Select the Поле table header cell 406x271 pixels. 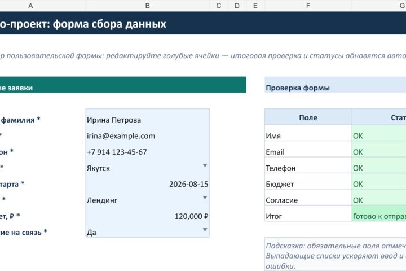[308, 117]
